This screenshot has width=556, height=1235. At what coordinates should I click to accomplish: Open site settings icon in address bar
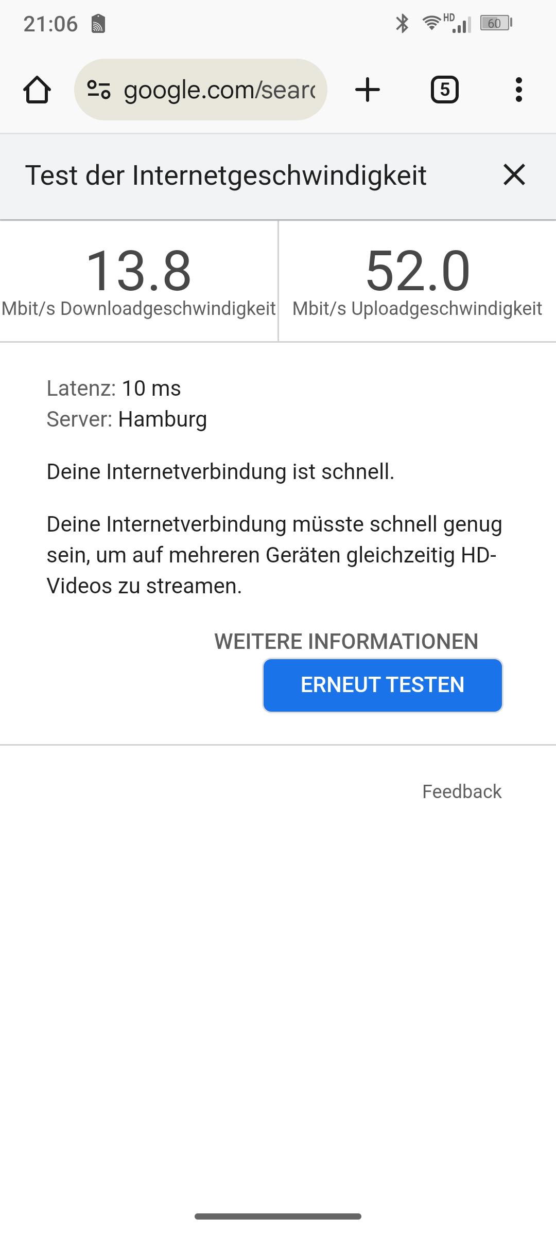pos(98,90)
